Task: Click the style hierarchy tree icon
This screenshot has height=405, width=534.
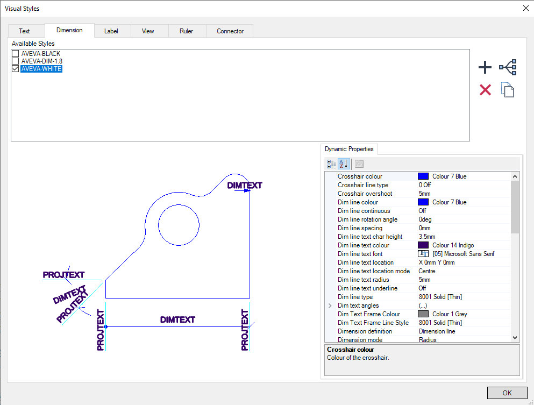Action: (x=508, y=67)
